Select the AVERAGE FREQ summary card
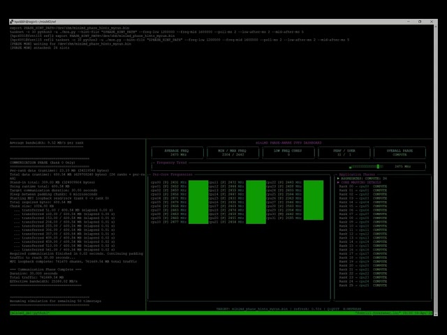The height and width of the screenshot is (335, 447). (177, 153)
